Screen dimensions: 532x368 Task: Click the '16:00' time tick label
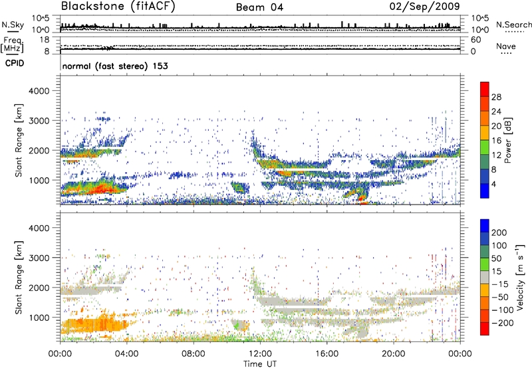(x=327, y=354)
